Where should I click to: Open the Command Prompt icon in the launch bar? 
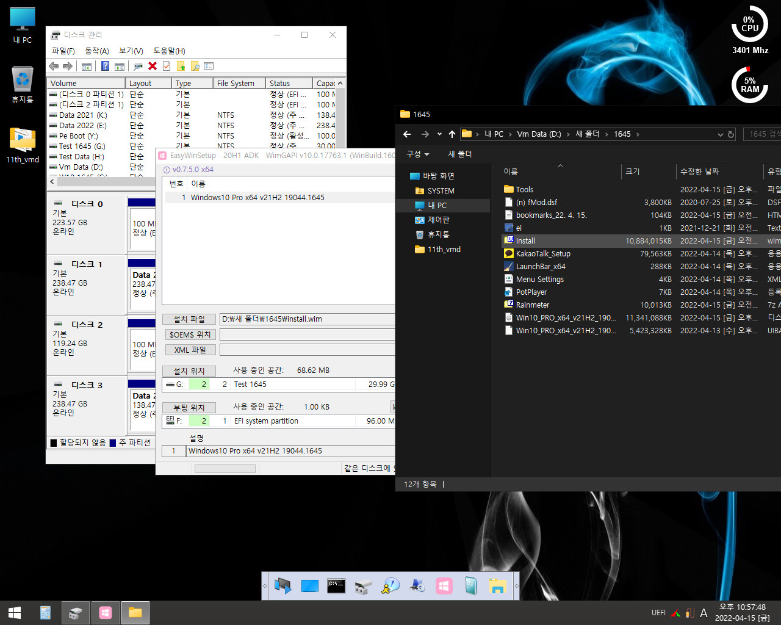[336, 586]
